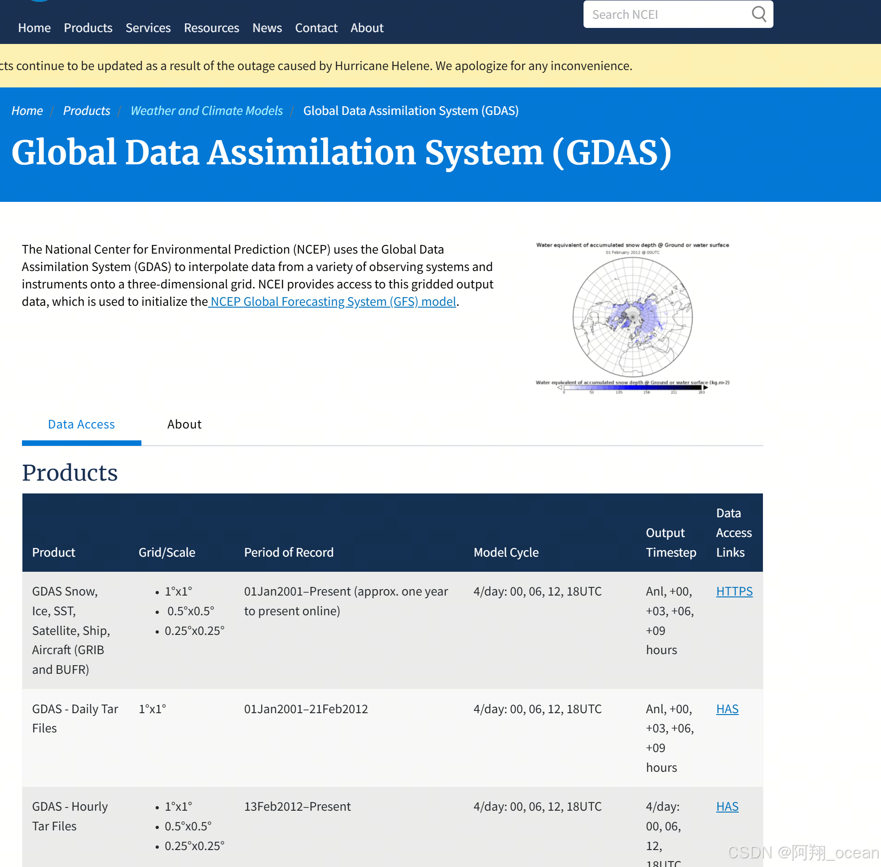Open NCEP Global Forecasting System model link

coord(333,302)
